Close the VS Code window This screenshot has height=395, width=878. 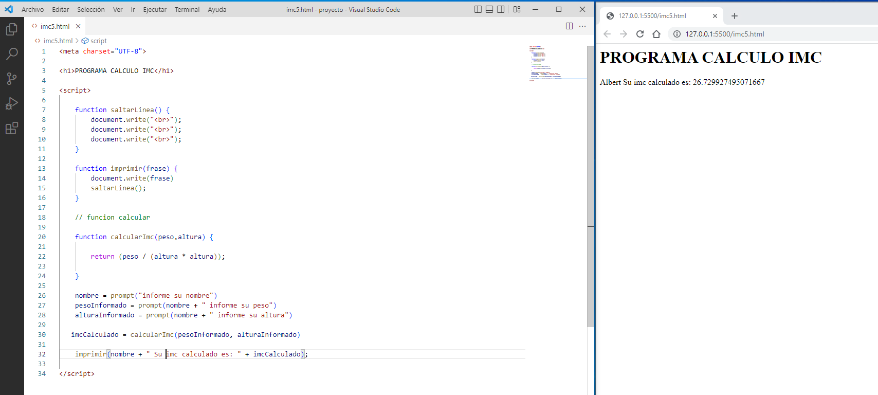(582, 9)
